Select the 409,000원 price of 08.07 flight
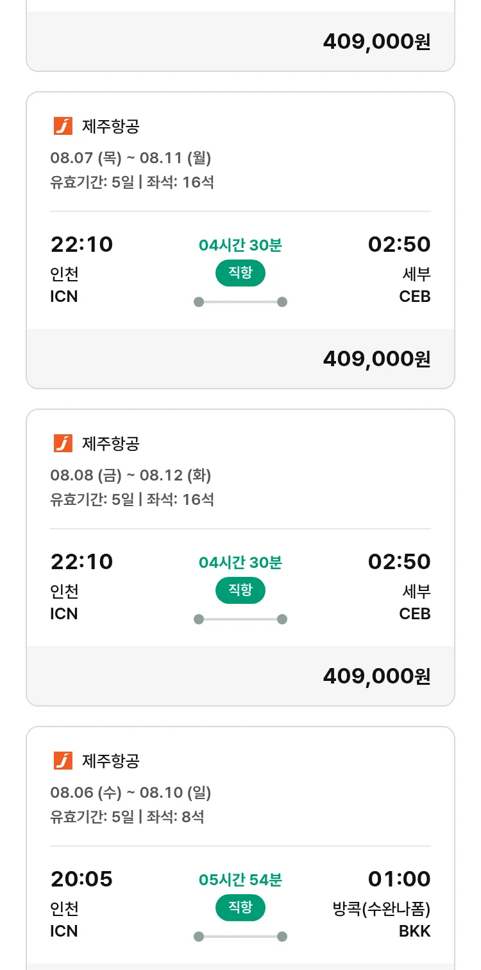This screenshot has height=970, width=481. [376, 358]
